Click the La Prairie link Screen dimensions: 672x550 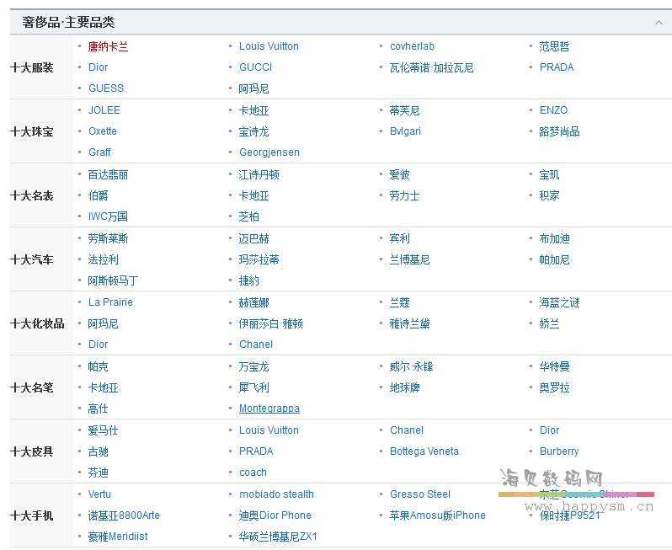110,302
